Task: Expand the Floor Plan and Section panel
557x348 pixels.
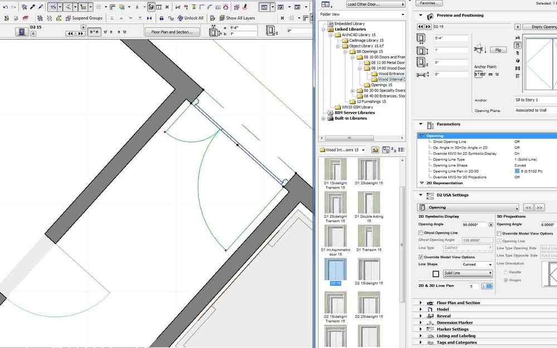Action: pos(420,303)
